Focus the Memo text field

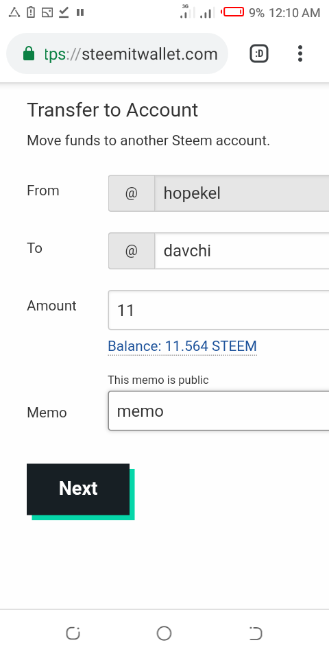click(x=219, y=411)
